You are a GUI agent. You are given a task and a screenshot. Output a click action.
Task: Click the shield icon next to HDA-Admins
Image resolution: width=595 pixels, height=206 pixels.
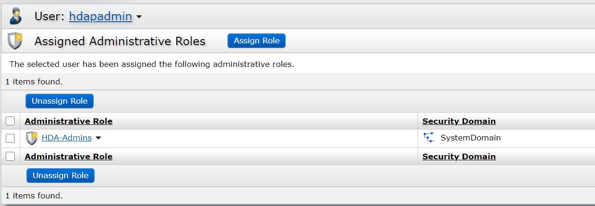click(x=32, y=138)
